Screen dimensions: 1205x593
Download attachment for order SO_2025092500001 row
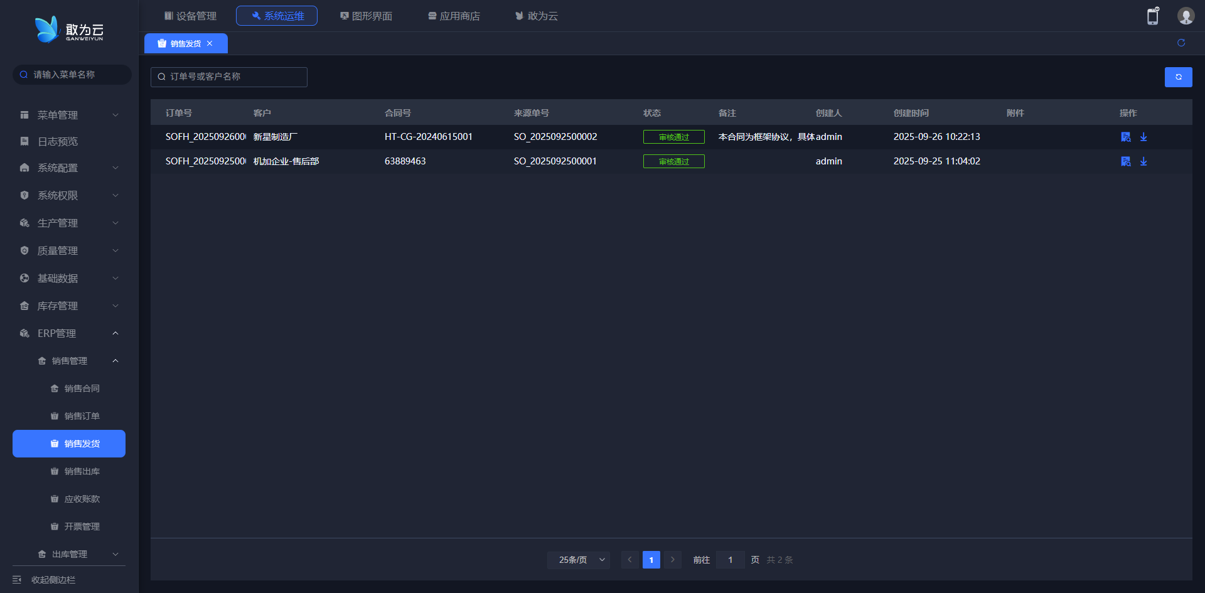pos(1143,161)
